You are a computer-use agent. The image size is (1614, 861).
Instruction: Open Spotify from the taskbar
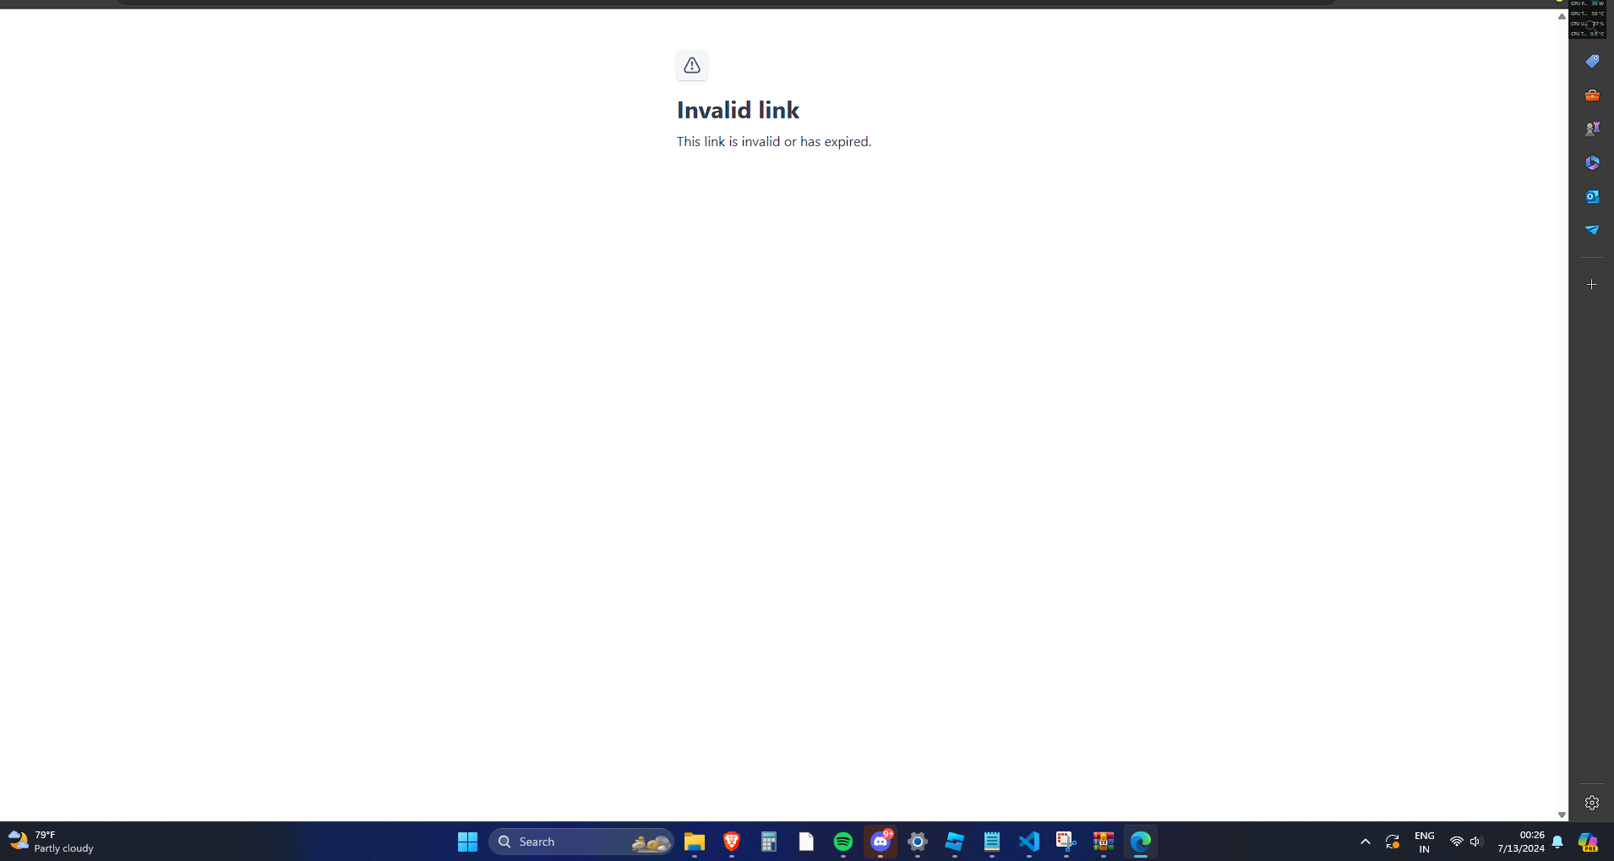coord(843,842)
